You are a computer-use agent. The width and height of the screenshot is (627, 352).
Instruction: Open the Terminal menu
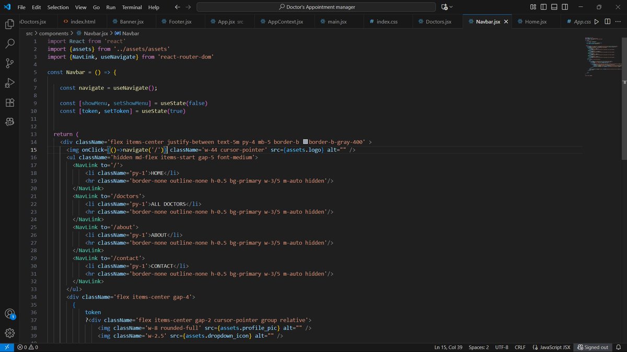click(x=132, y=7)
